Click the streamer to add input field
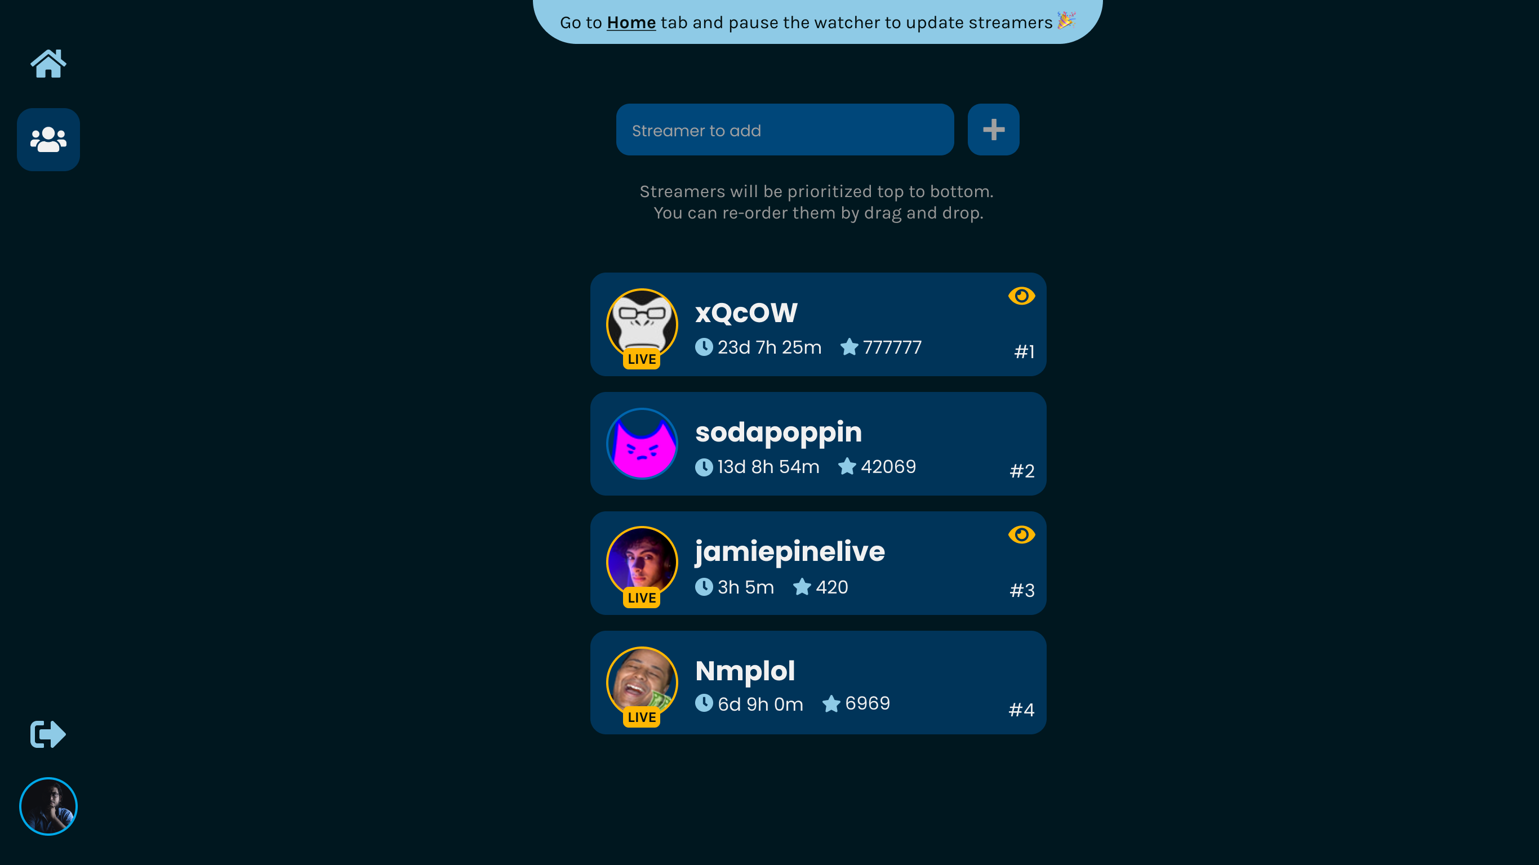This screenshot has width=1539, height=865. 784,129
